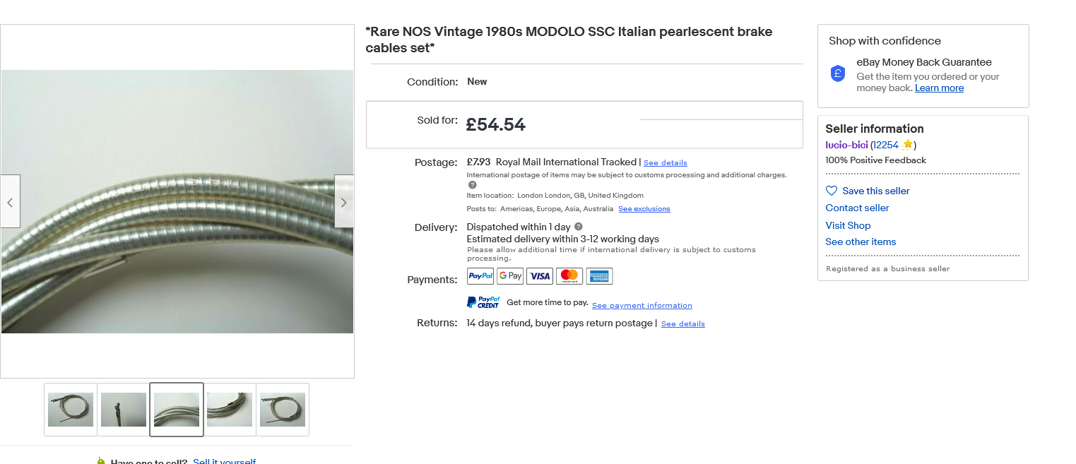Click the Mastercard payment icon
1076x464 pixels.
pyautogui.click(x=569, y=276)
